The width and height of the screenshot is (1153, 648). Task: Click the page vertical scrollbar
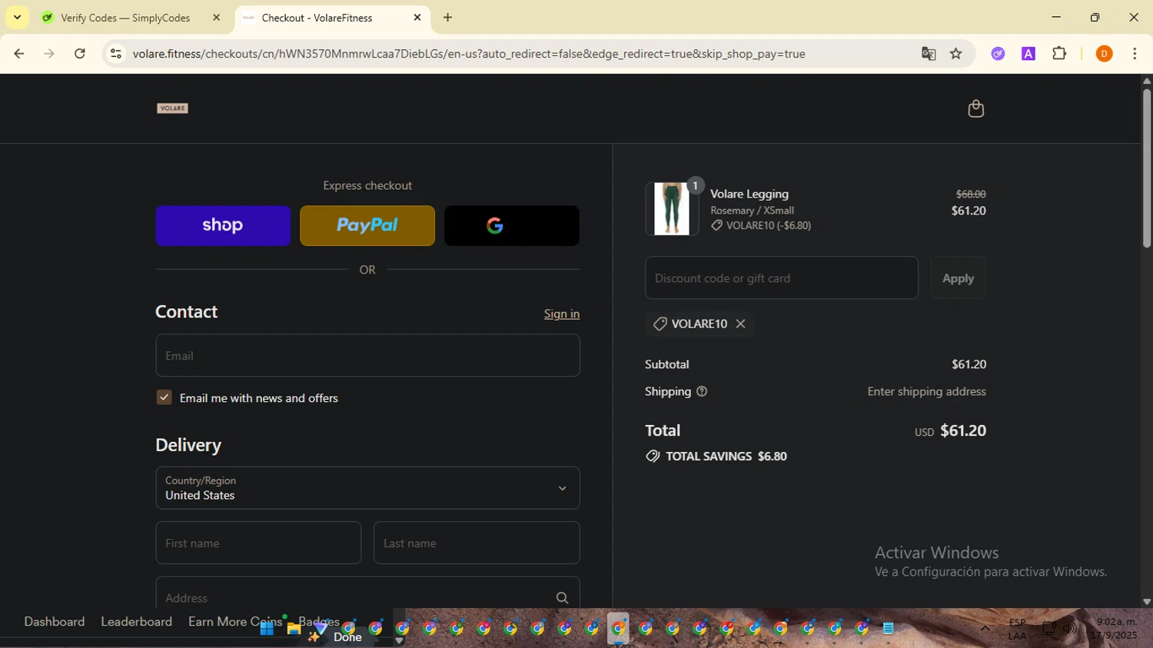pos(1147,169)
